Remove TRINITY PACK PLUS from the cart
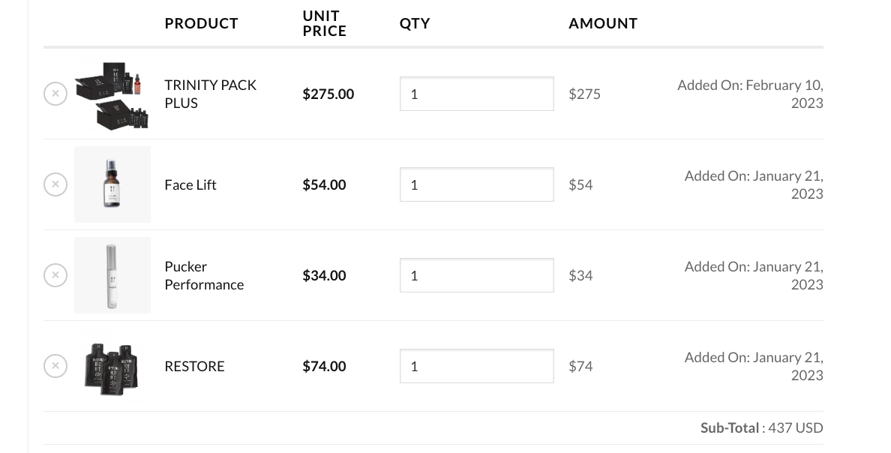 [x=55, y=94]
